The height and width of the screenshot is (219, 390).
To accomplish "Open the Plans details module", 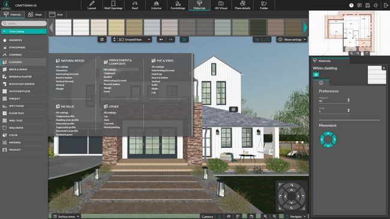I will click(x=242, y=5).
